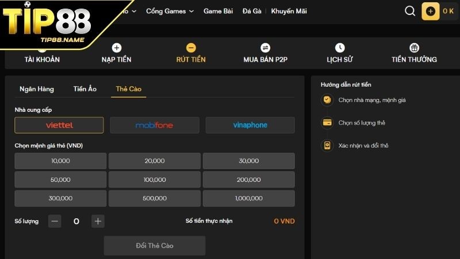Click the Hướng dẫn rút tiền heading
The image size is (460, 259).
(346, 85)
